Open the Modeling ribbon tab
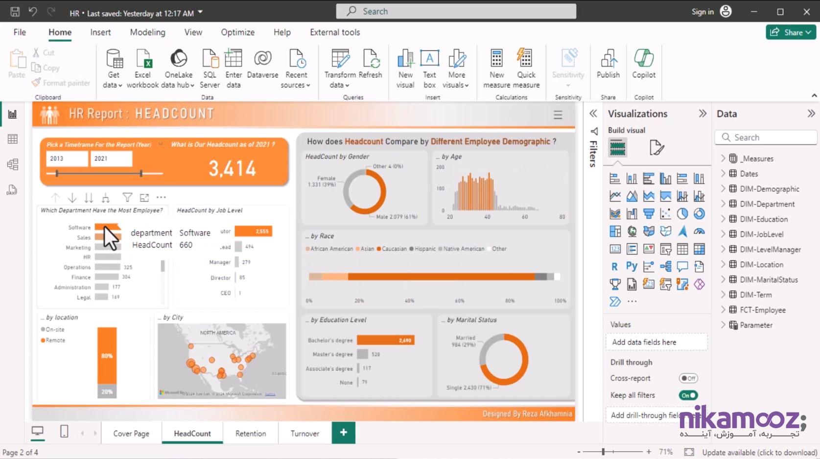820x459 pixels. (x=147, y=32)
